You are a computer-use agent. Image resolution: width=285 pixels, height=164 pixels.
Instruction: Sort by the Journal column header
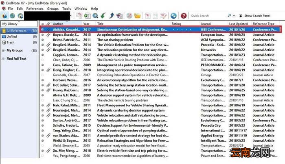point(214,24)
